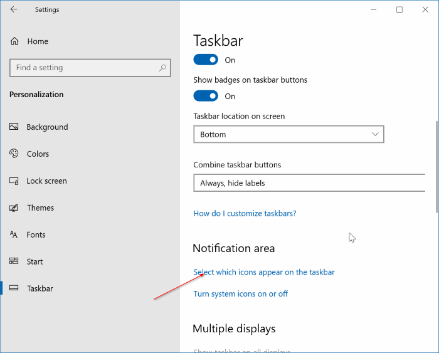Click the Start tiles icon
The height and width of the screenshot is (353, 439).
click(14, 261)
